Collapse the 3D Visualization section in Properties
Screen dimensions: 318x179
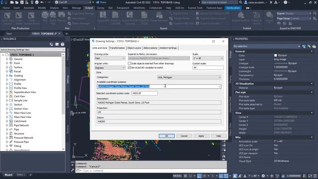coord(312,84)
